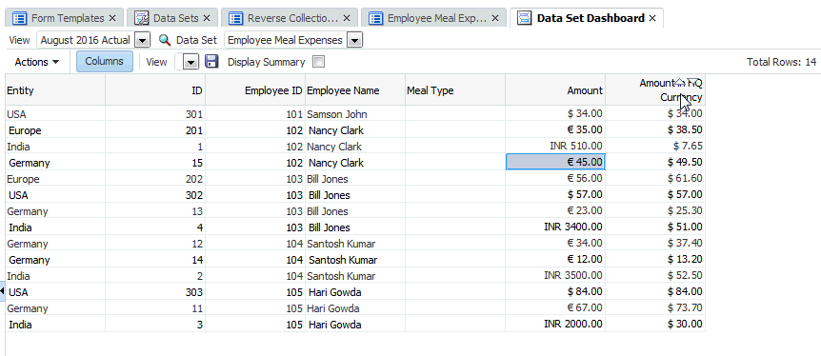
Task: Click the ID column header
Action: [x=155, y=90]
